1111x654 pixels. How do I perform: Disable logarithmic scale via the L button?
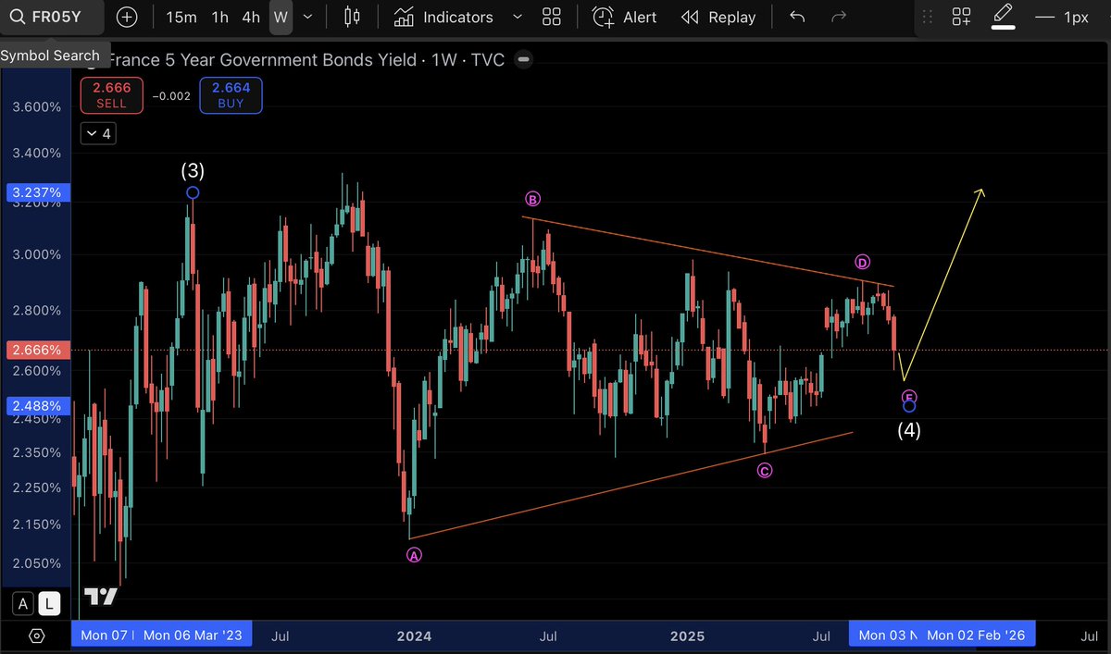[49, 603]
